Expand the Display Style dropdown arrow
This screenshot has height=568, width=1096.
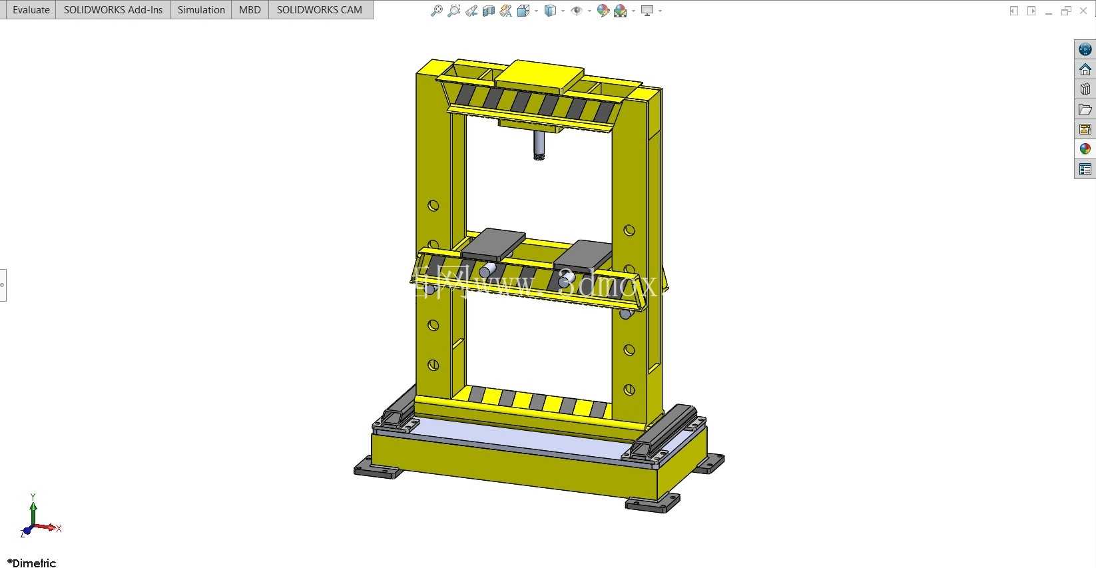(563, 11)
